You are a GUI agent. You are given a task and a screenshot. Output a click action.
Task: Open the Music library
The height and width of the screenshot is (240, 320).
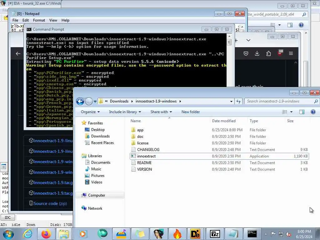point(96,169)
